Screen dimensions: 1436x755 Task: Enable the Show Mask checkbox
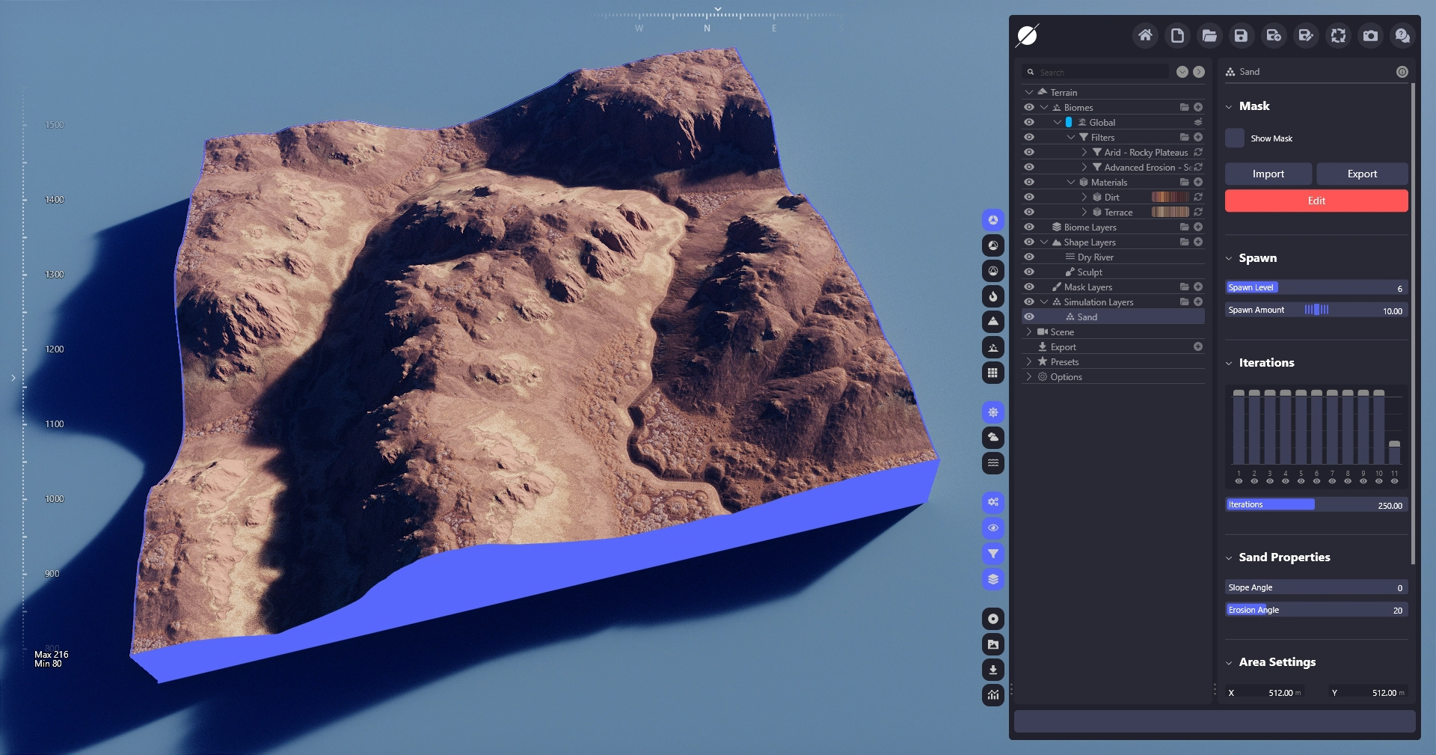coord(1235,138)
